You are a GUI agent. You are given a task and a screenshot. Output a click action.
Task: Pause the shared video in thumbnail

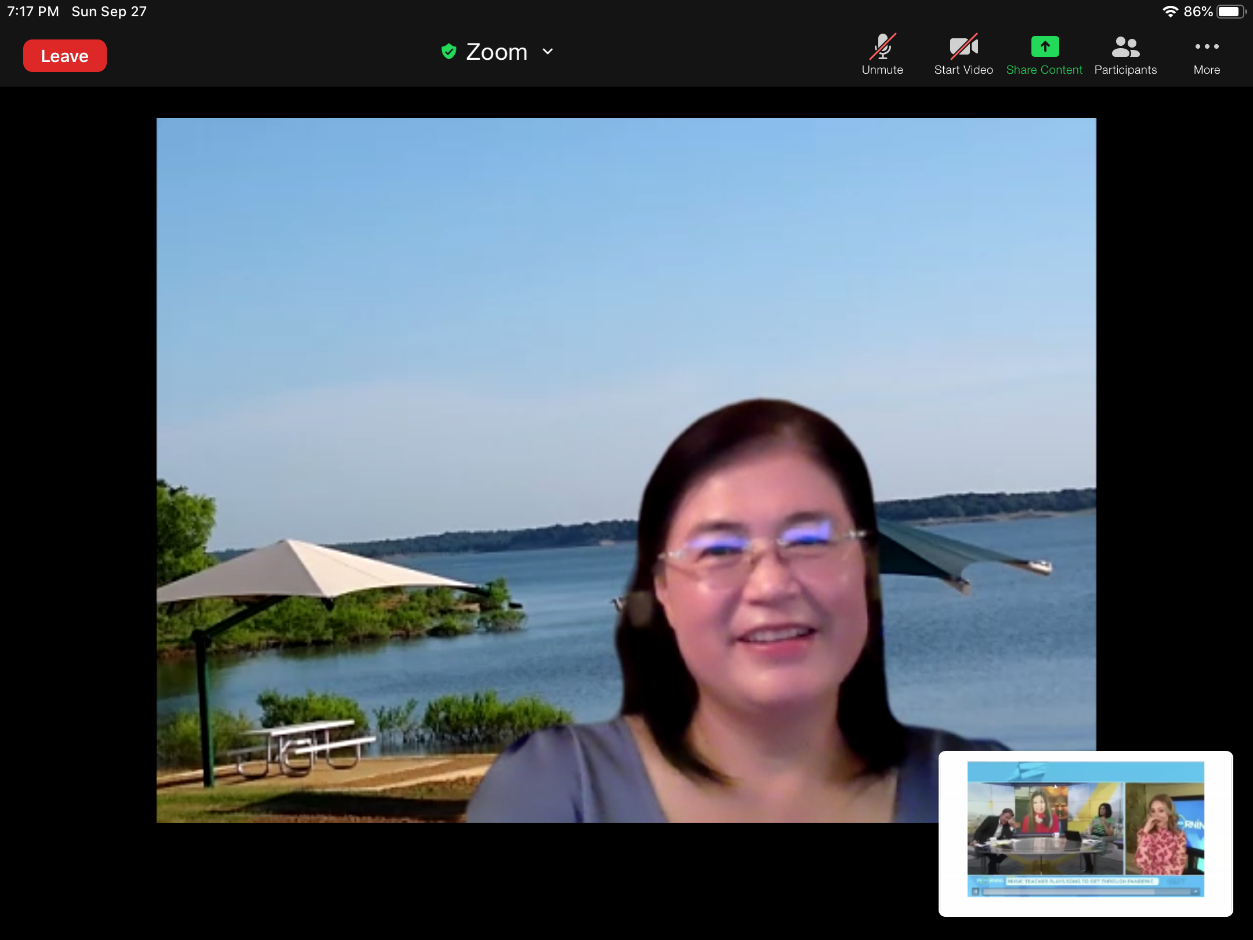(x=976, y=891)
